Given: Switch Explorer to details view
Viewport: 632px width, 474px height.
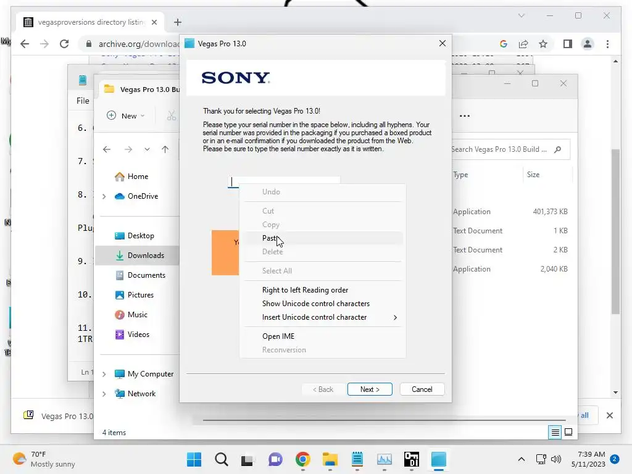Looking at the screenshot, I should tap(555, 433).
